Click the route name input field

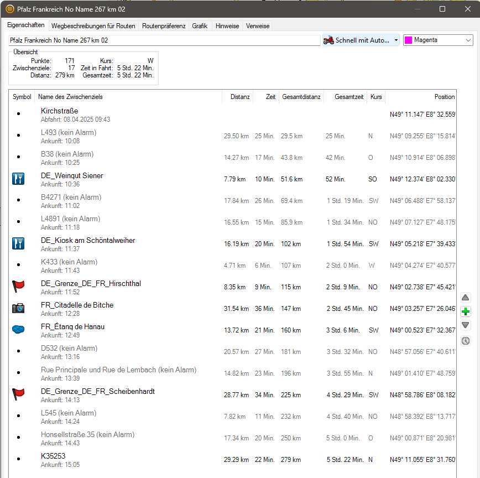(x=164, y=40)
